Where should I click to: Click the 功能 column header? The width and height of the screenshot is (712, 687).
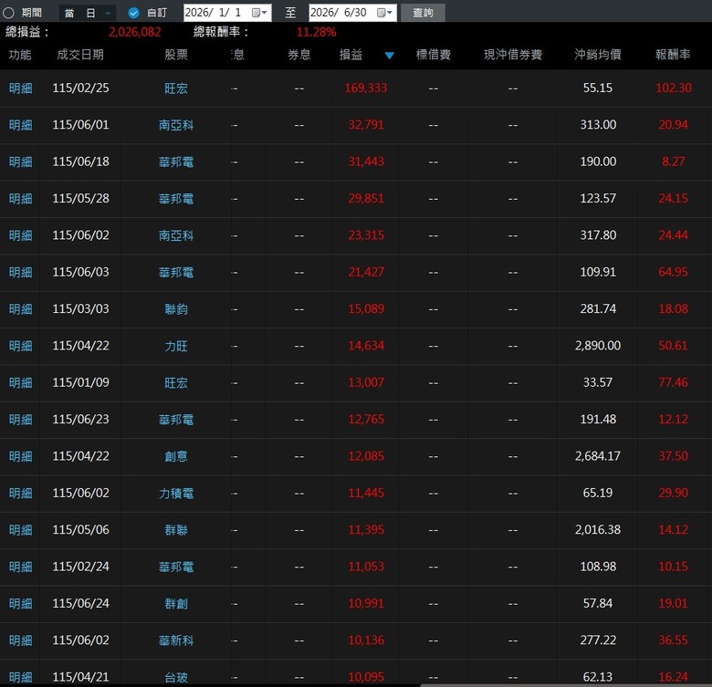tap(20, 55)
